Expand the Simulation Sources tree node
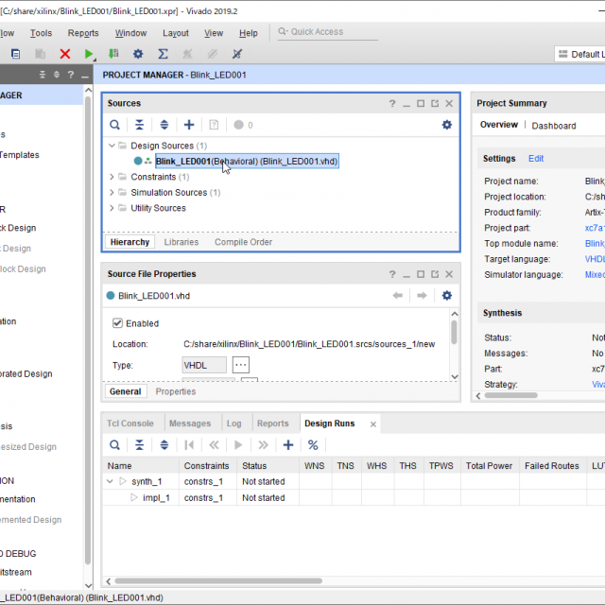This screenshot has height=605, width=605. tap(112, 193)
